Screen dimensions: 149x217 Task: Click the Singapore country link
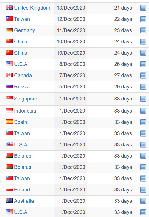coord(26,99)
